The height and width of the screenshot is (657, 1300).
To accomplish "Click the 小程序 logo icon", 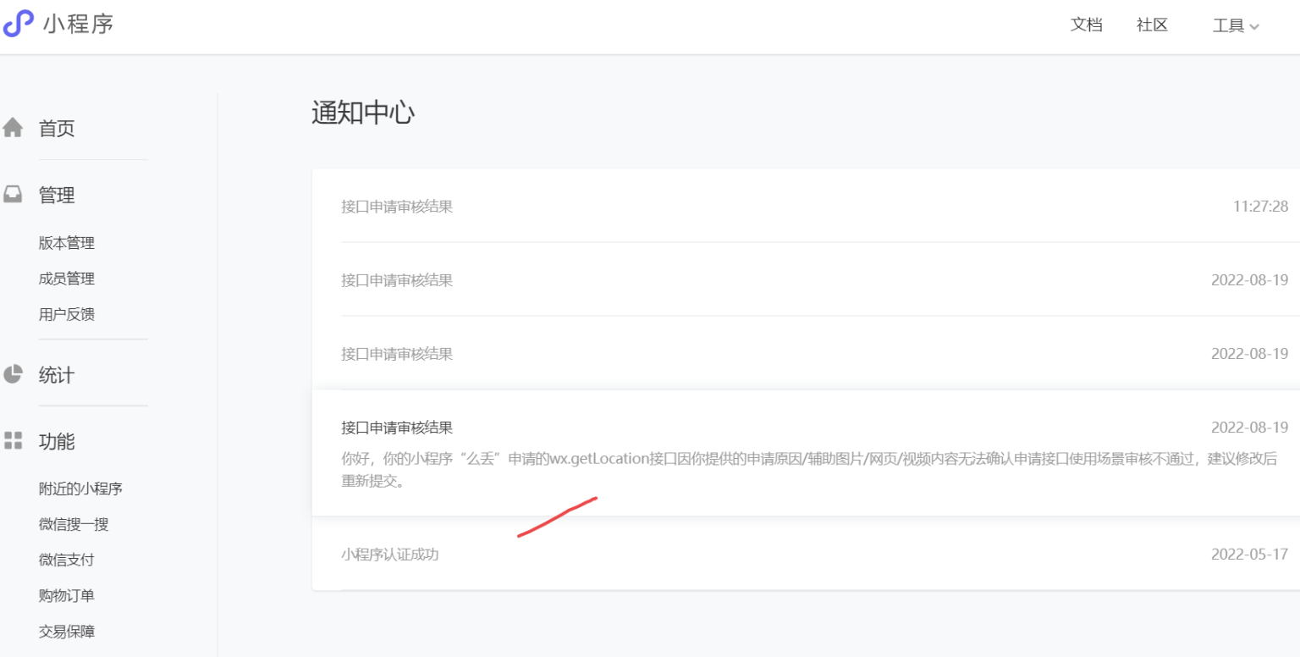I will 19,23.
